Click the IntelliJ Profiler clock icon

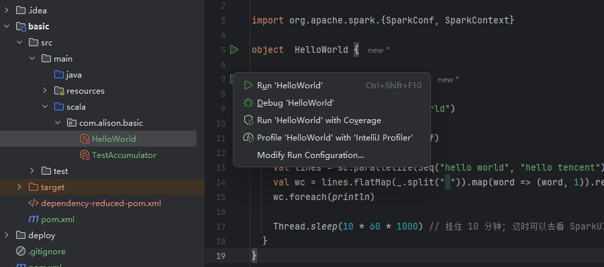click(x=248, y=138)
